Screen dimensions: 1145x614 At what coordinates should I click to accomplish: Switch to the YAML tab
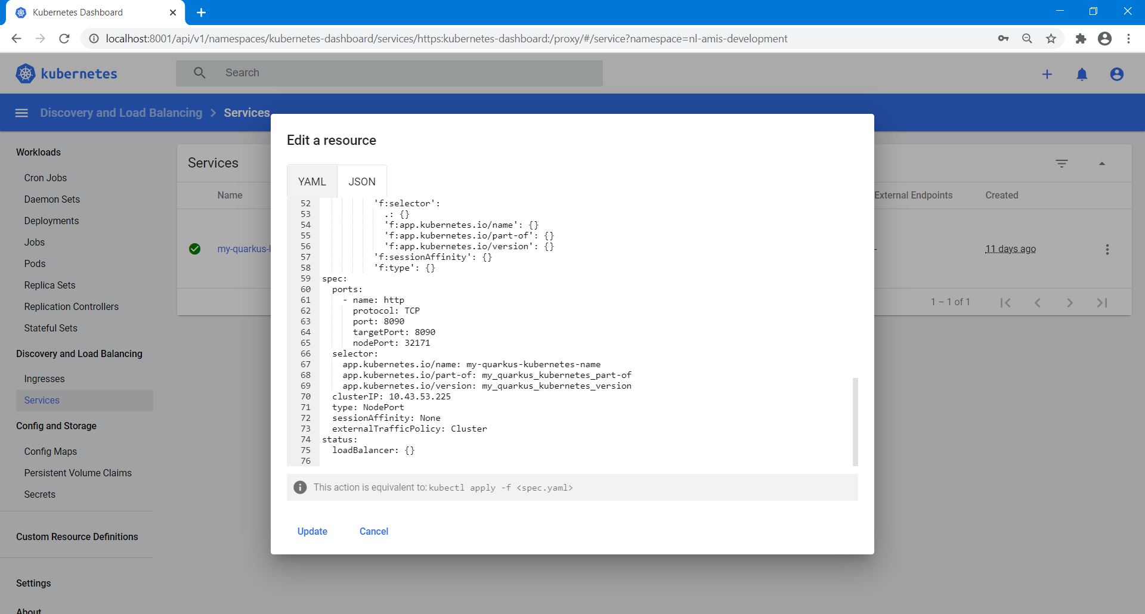tap(312, 182)
